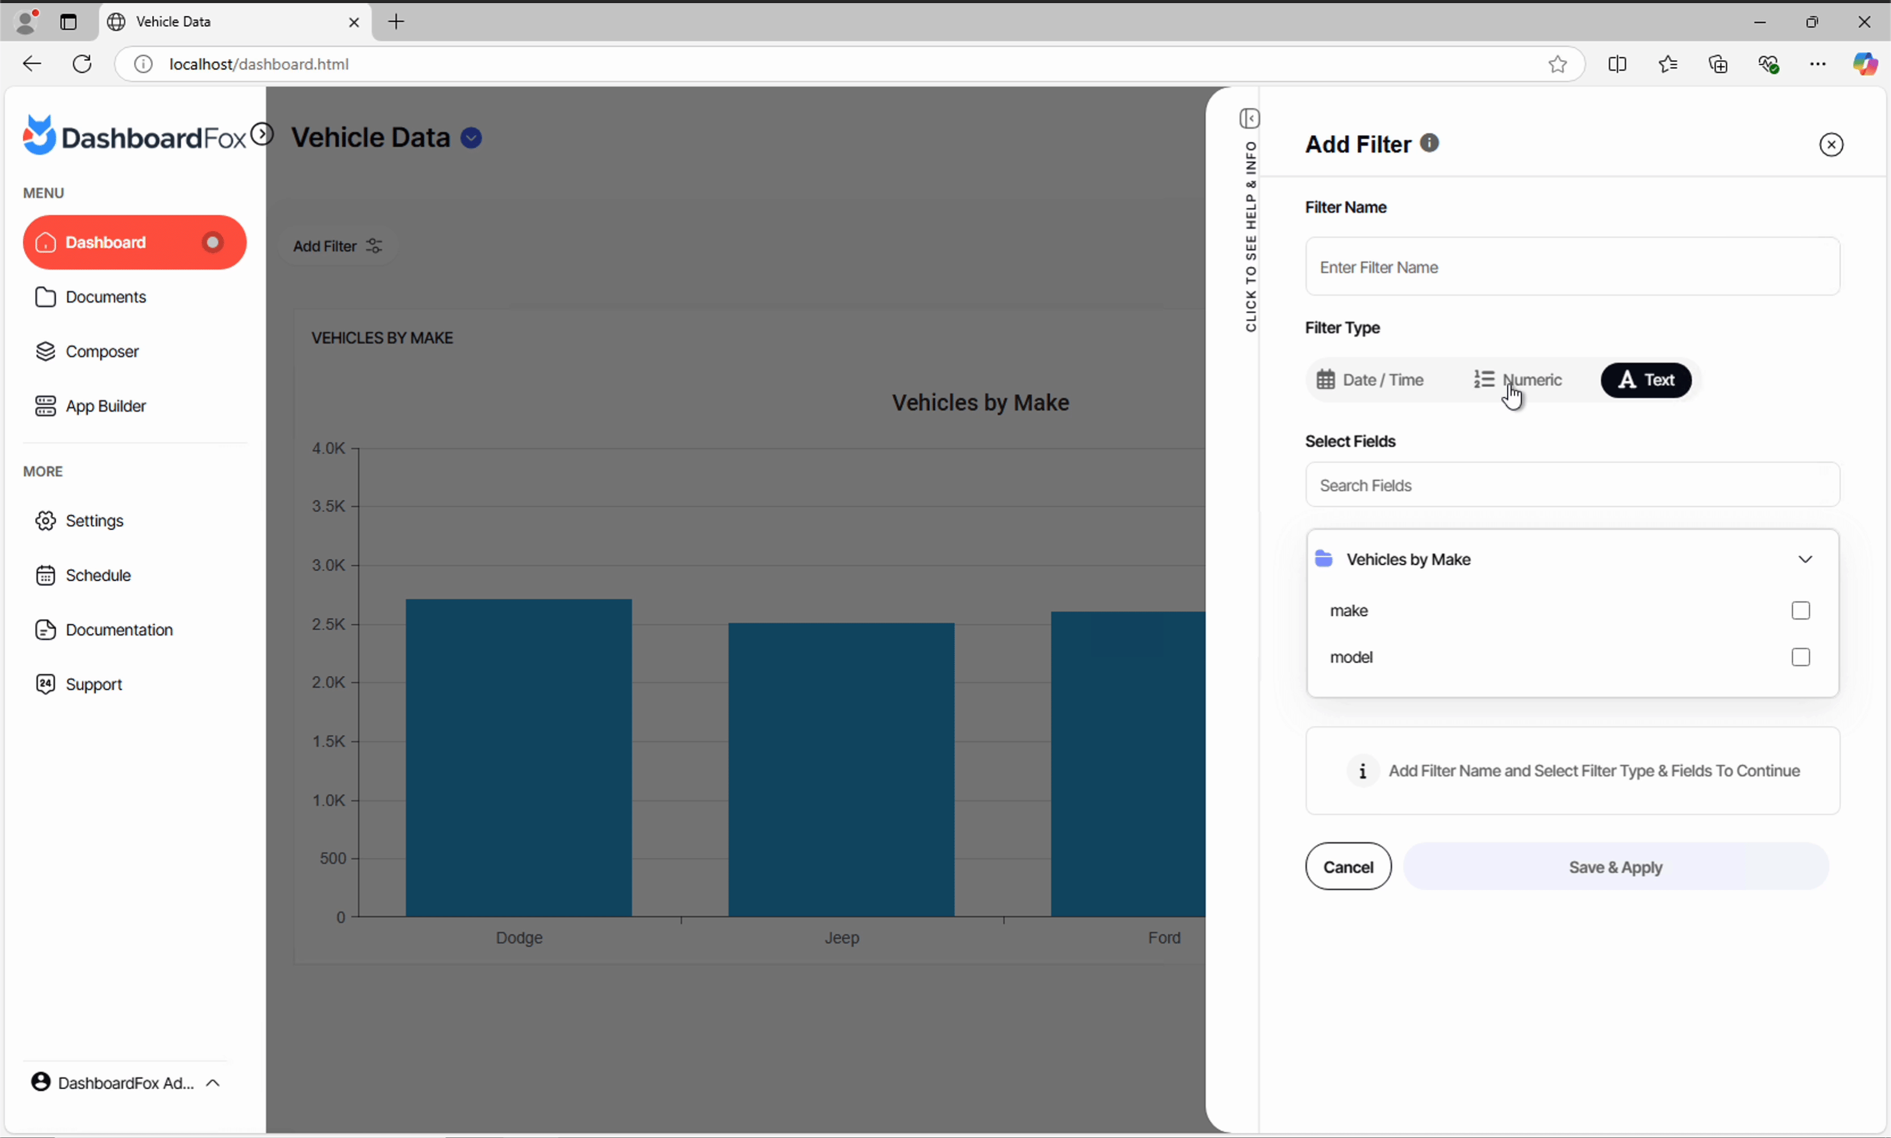Check the make field checkbox
The image size is (1891, 1138).
coord(1800,610)
